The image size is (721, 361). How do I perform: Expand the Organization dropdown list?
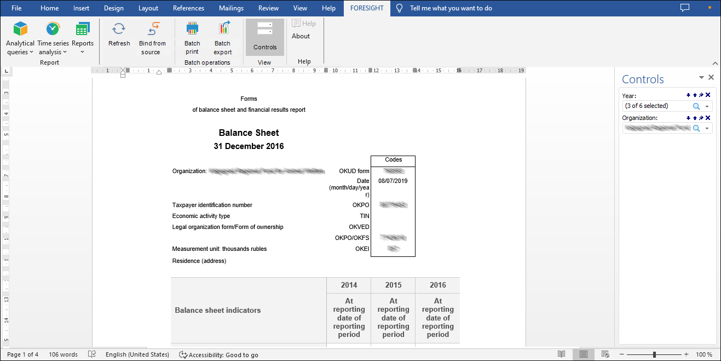coord(707,128)
